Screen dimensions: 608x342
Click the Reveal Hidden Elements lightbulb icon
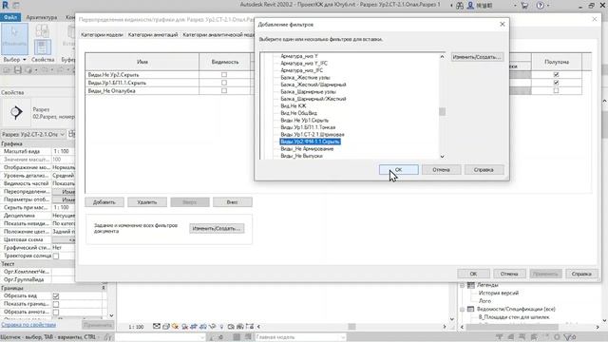click(x=221, y=327)
